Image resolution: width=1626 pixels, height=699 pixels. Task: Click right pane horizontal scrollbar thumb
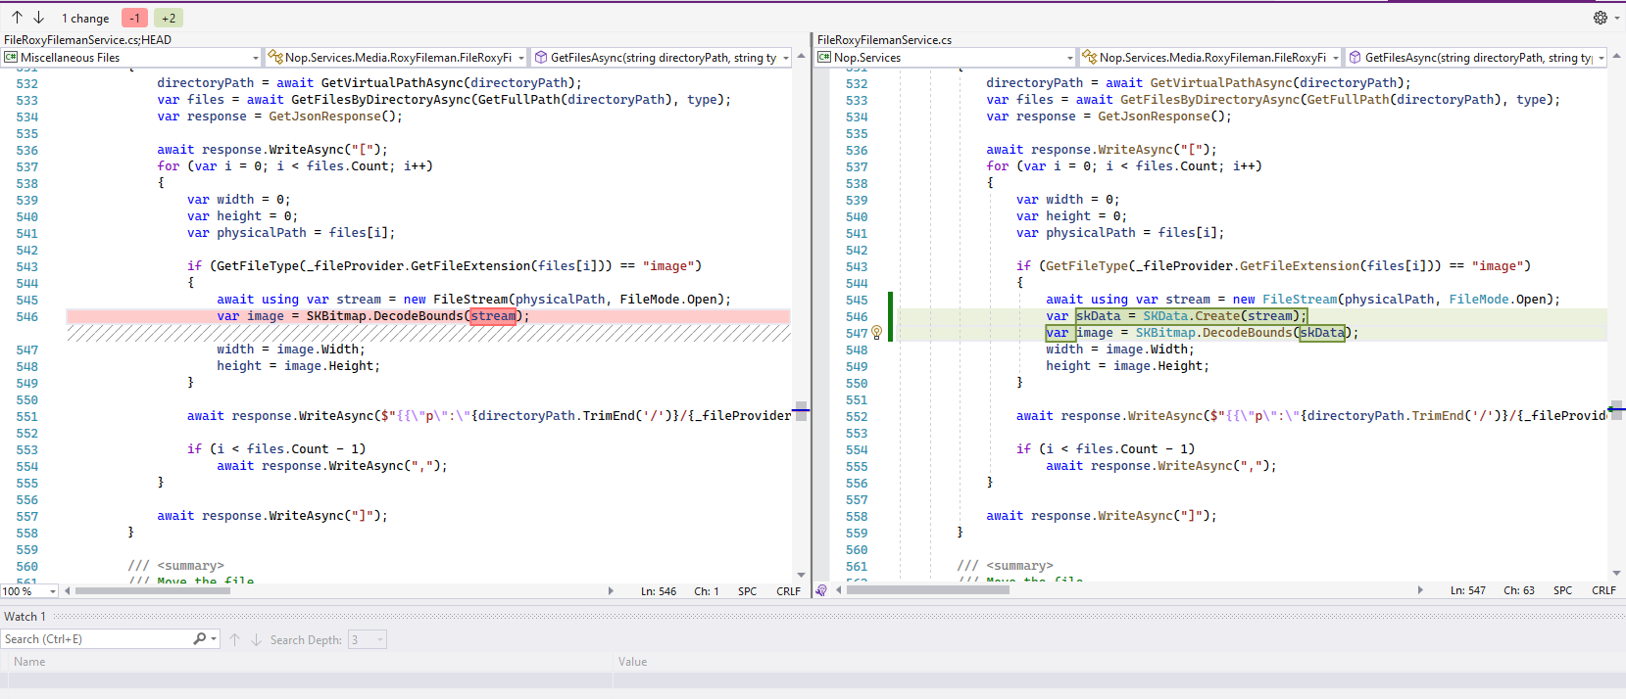click(928, 591)
